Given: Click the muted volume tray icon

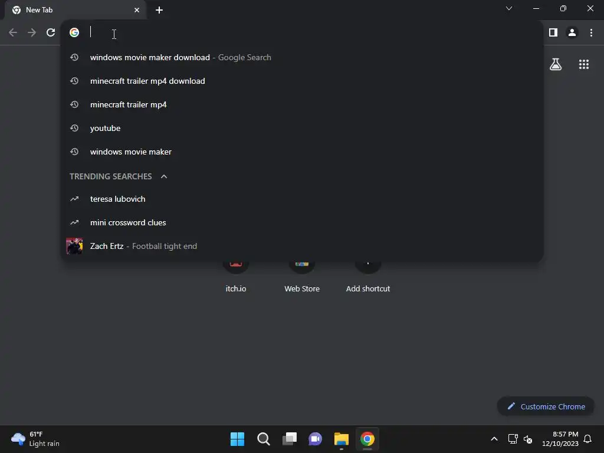Looking at the screenshot, I should click(x=528, y=439).
